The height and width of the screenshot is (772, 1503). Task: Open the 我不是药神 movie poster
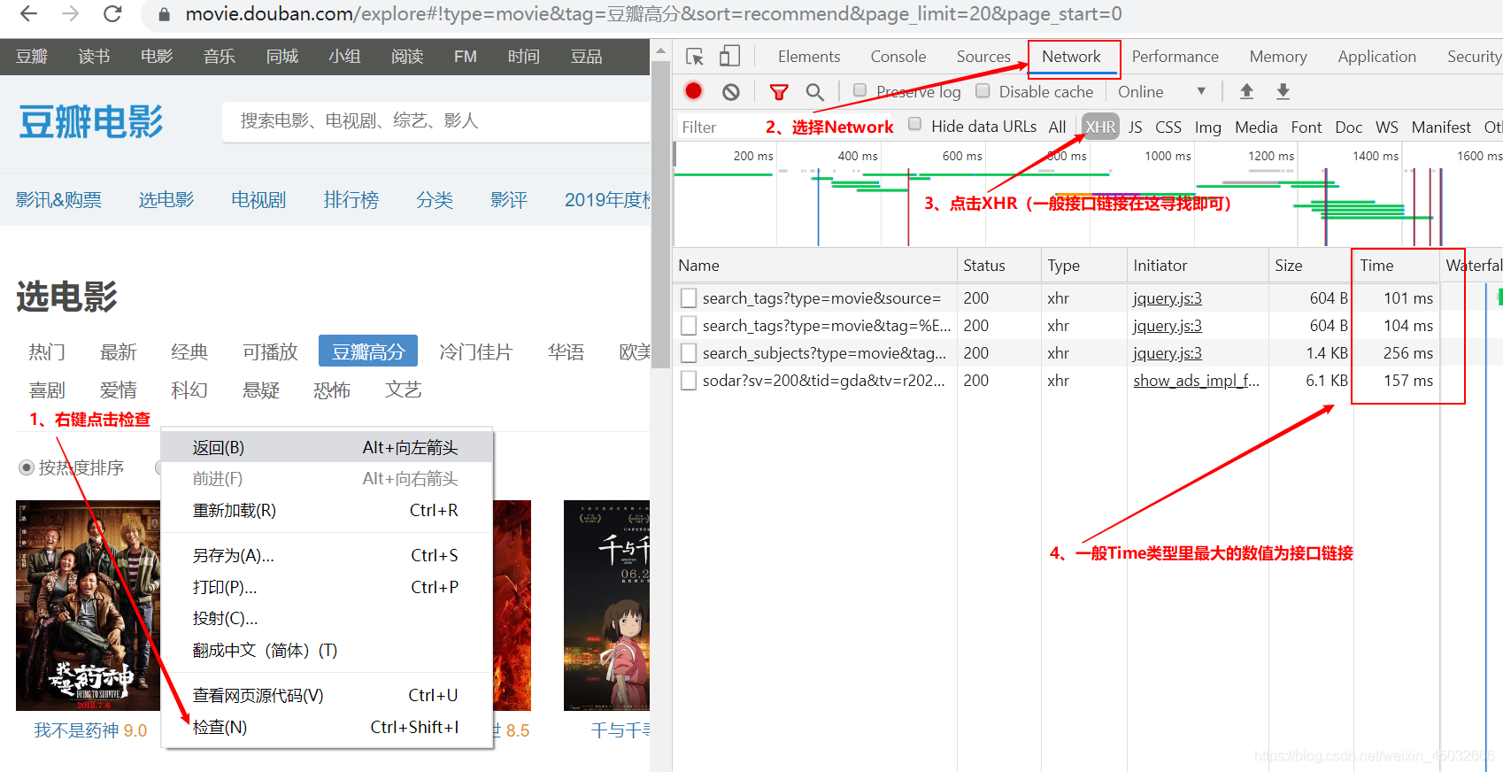coord(88,606)
